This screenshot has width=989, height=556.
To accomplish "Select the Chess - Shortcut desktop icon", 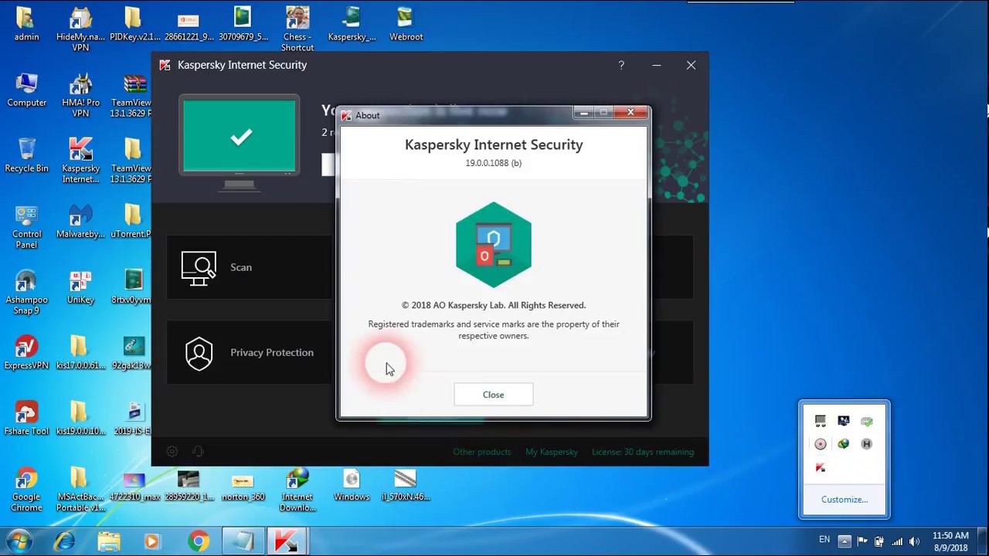I will 297,29.
